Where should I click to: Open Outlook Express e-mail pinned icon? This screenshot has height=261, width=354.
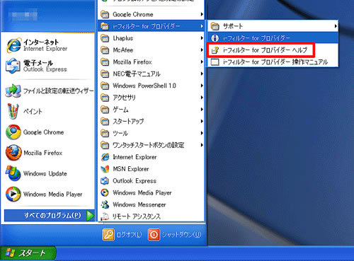point(13,66)
